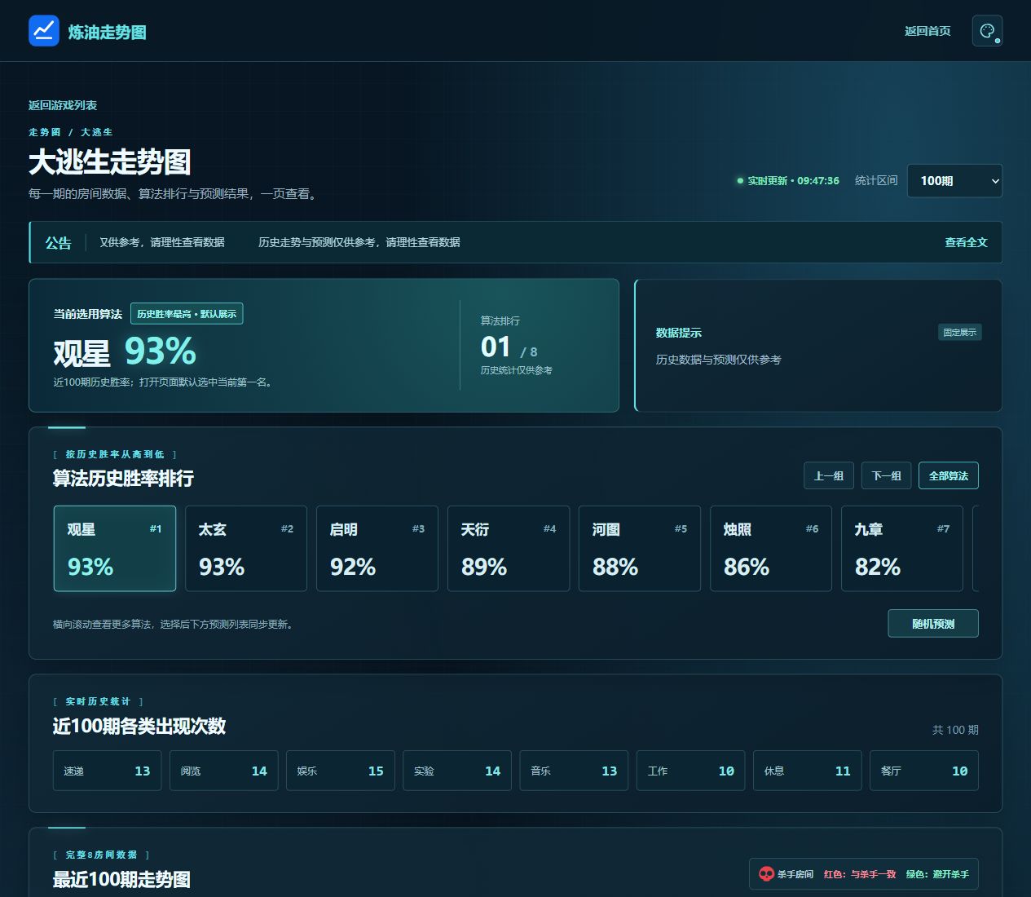Click the 走势图 breadcrumb
Viewport: 1031px width, 897px height.
tap(45, 132)
